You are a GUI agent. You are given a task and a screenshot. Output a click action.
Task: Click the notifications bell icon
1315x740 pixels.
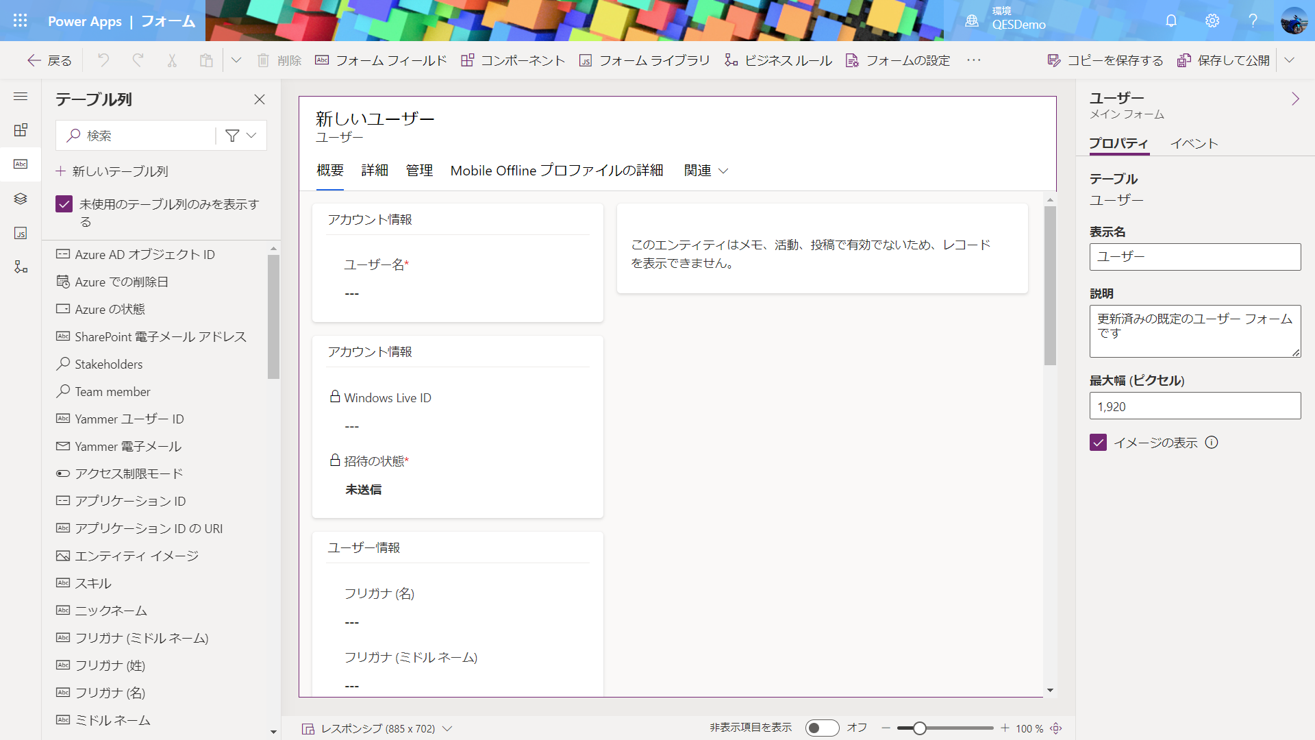pos(1171,21)
